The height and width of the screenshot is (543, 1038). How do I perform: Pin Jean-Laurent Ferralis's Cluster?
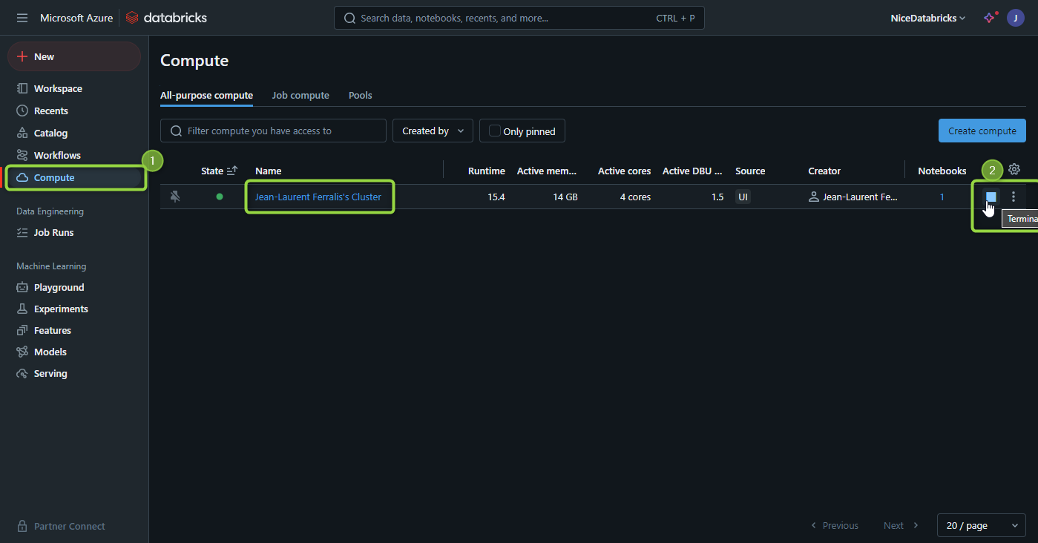(x=175, y=197)
